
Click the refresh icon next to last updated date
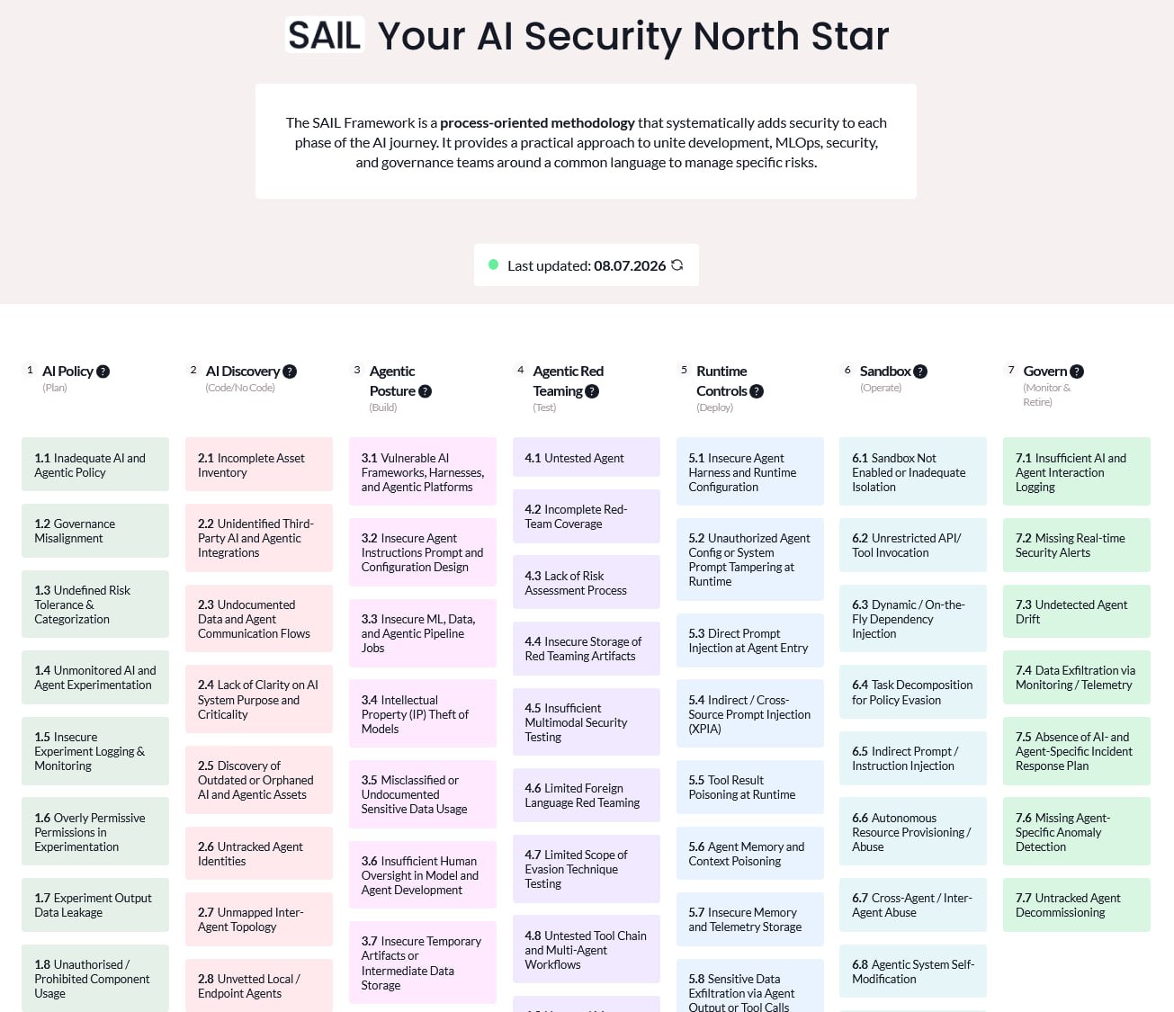pos(677,265)
